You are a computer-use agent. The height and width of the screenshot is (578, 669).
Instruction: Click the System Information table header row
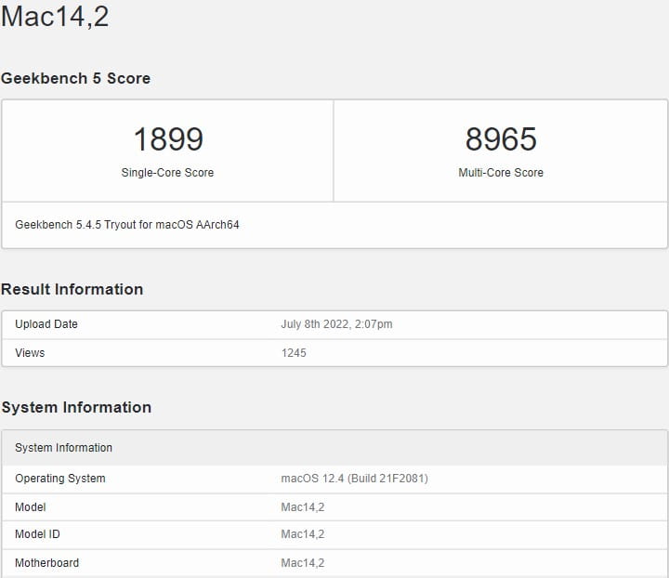334,448
